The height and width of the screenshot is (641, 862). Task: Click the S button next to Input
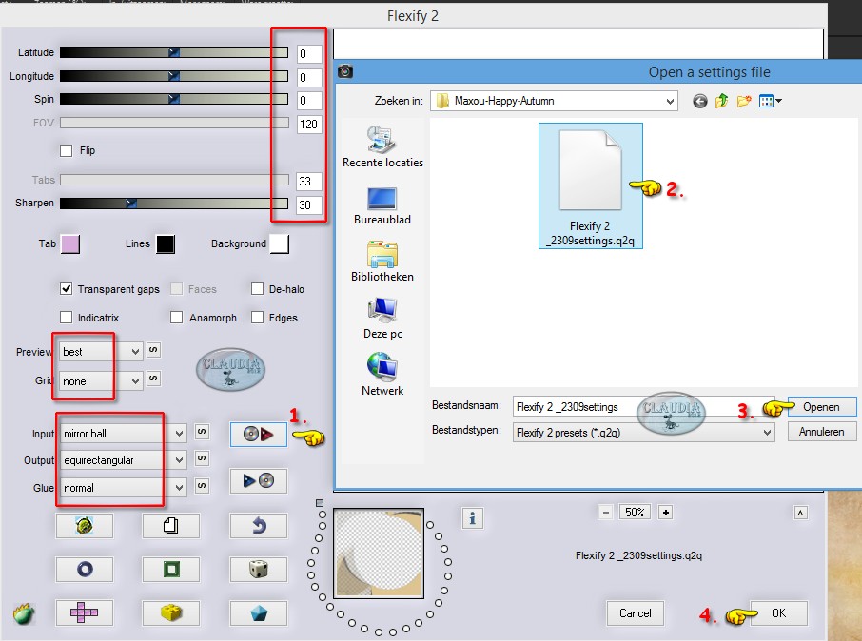(202, 432)
